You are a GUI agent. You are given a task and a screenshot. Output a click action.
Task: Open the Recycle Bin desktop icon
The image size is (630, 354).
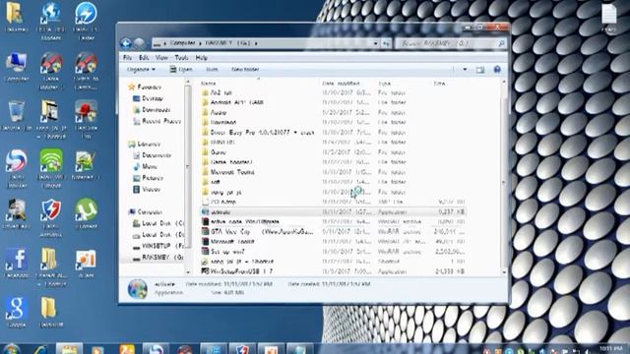tap(17, 116)
